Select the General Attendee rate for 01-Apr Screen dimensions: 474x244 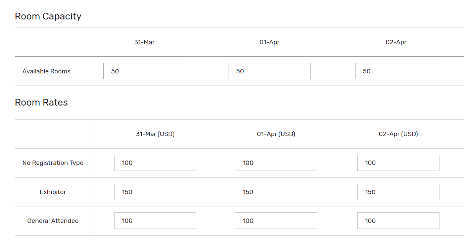[x=276, y=221]
